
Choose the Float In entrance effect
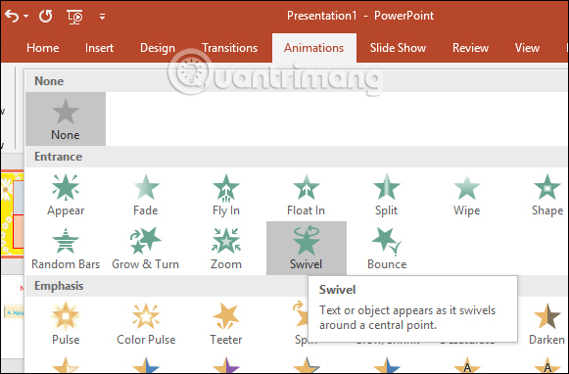coord(306,195)
